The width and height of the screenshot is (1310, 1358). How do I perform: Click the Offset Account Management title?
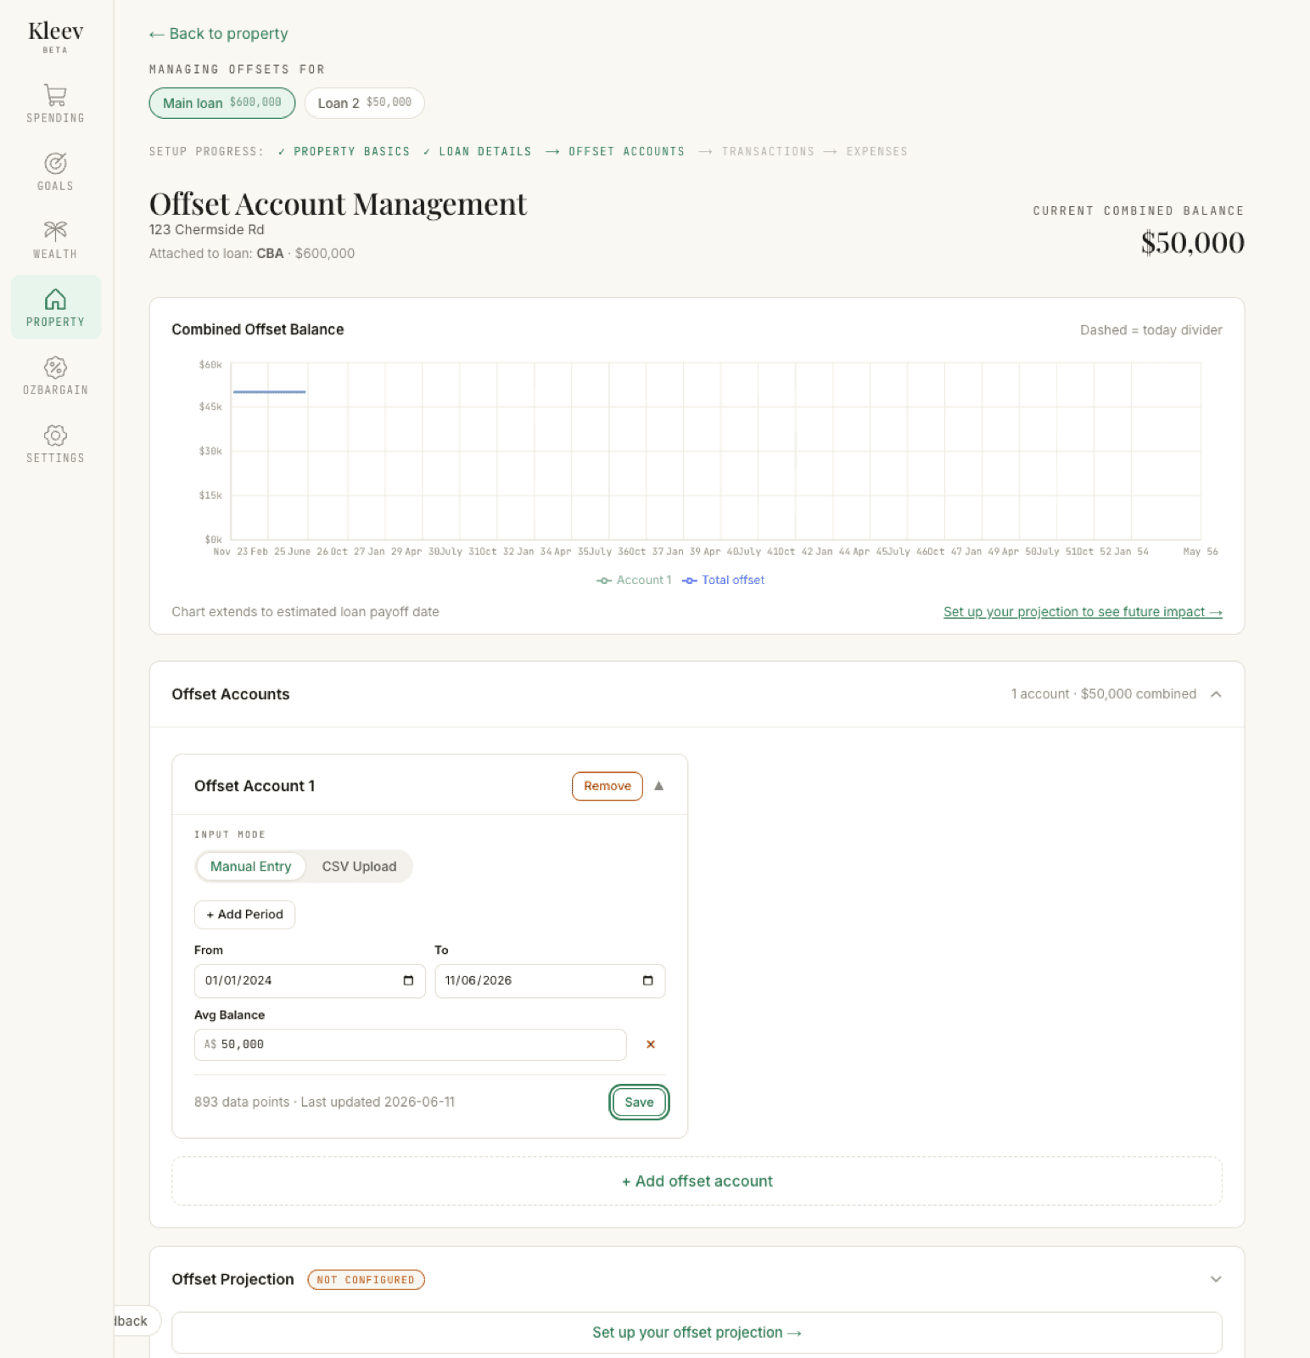[338, 204]
